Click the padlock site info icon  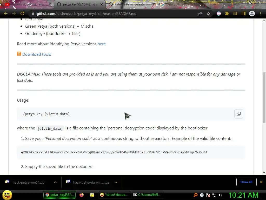33,14
